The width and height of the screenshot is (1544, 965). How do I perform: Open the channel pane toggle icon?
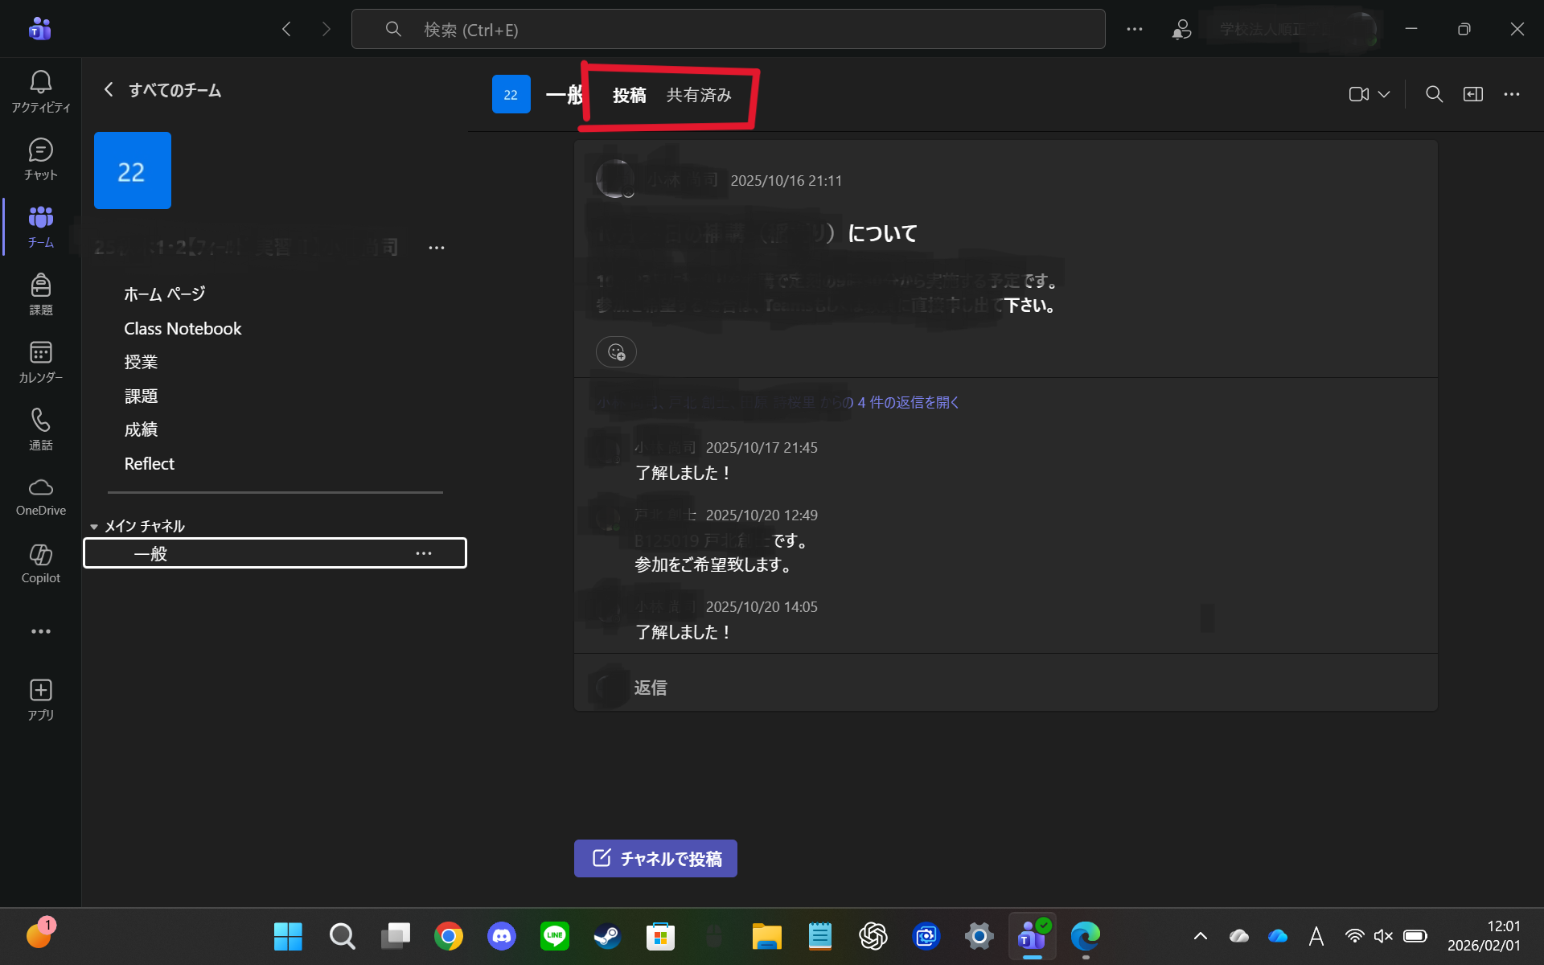(x=1472, y=94)
